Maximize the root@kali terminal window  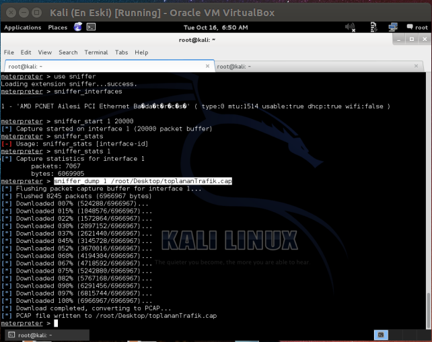(412, 40)
